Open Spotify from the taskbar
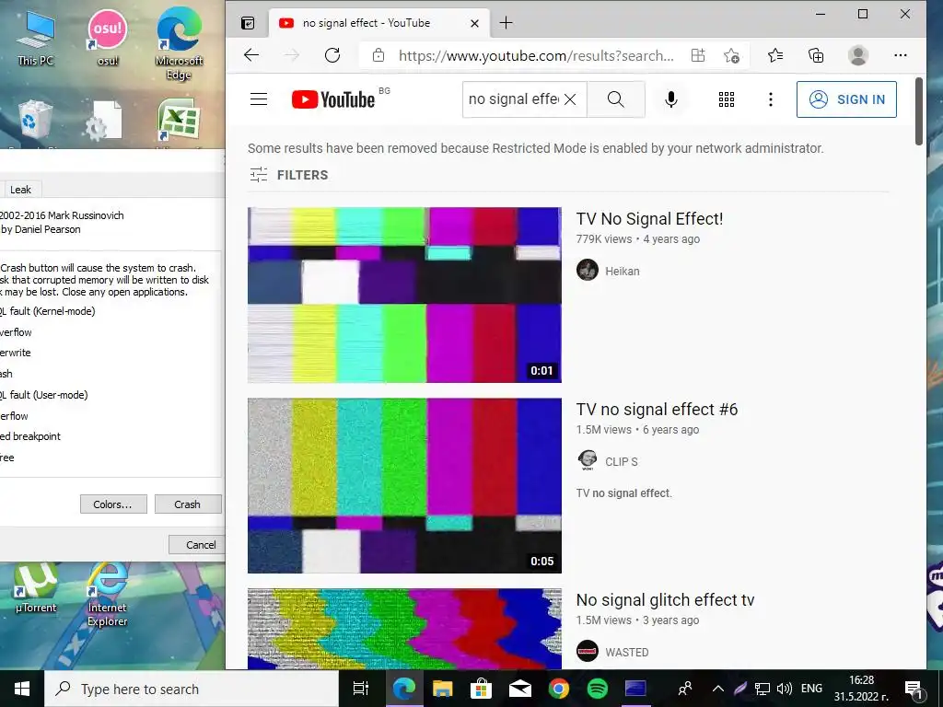The height and width of the screenshot is (707, 943). (x=597, y=689)
